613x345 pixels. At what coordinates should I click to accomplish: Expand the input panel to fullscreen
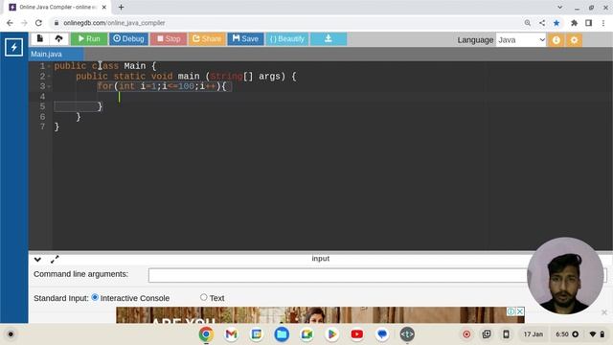click(x=55, y=259)
